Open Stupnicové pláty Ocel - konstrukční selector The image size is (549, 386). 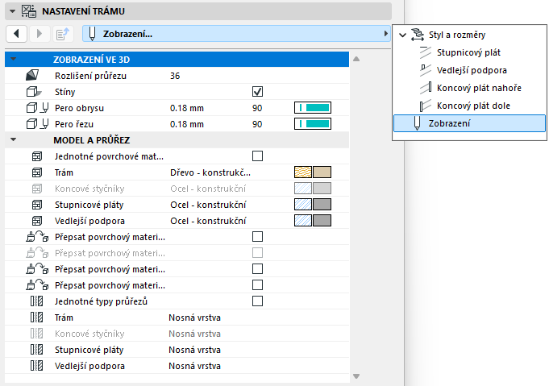tap(208, 205)
